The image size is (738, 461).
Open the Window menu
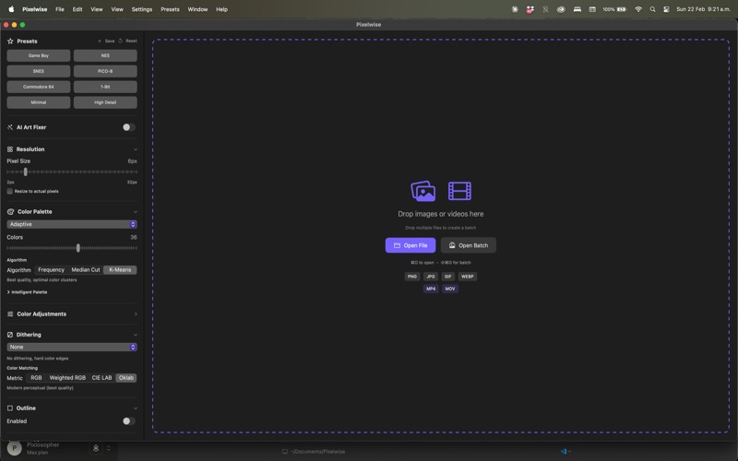197,9
